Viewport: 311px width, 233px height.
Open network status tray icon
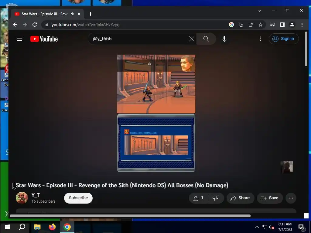coord(265,227)
